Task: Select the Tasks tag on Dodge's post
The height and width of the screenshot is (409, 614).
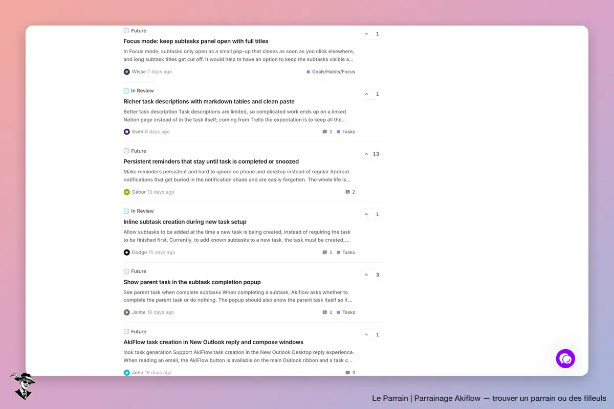Action: pyautogui.click(x=346, y=253)
